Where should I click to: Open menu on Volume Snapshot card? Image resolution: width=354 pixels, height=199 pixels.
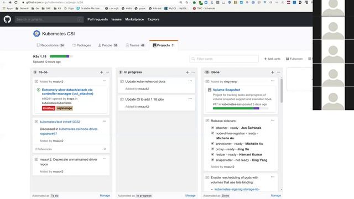click(x=273, y=81)
